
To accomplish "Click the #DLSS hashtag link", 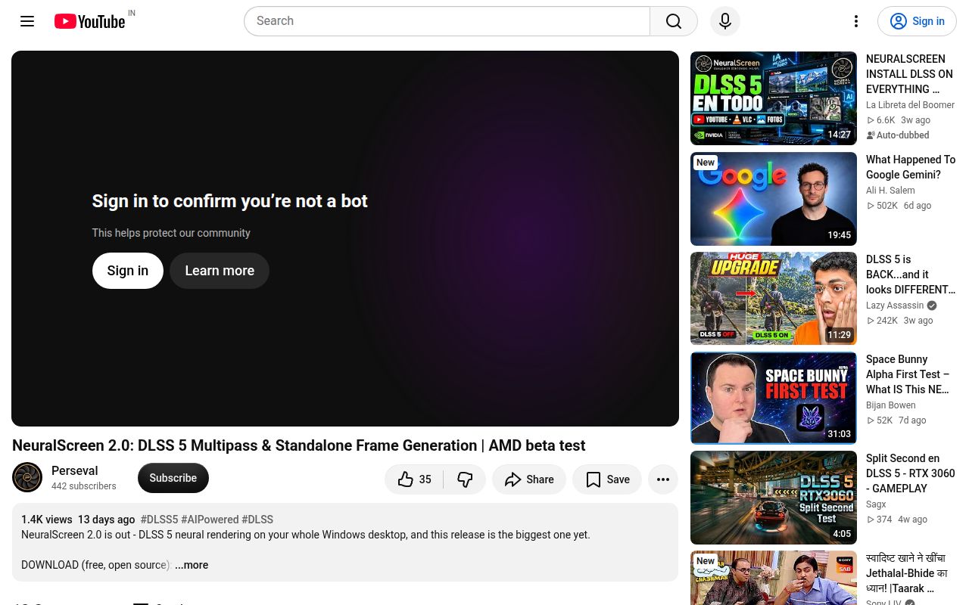I will point(257,520).
